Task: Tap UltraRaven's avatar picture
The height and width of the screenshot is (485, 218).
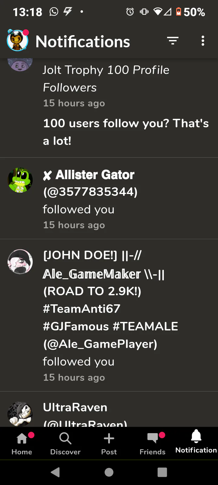Action: [20, 414]
